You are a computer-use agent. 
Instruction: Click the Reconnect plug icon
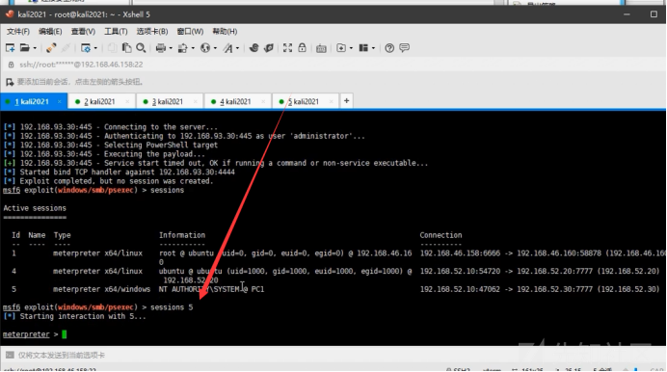tap(51, 48)
